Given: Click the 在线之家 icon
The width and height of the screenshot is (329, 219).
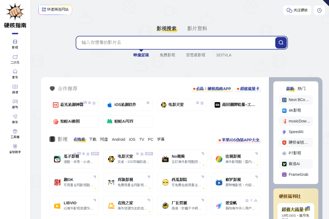Looking at the screenshot, I should tap(111, 206).
